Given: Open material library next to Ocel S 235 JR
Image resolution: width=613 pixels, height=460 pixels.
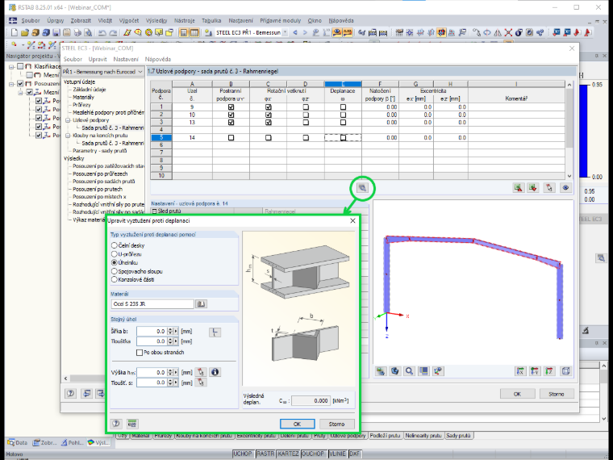Looking at the screenshot, I should [x=202, y=304].
